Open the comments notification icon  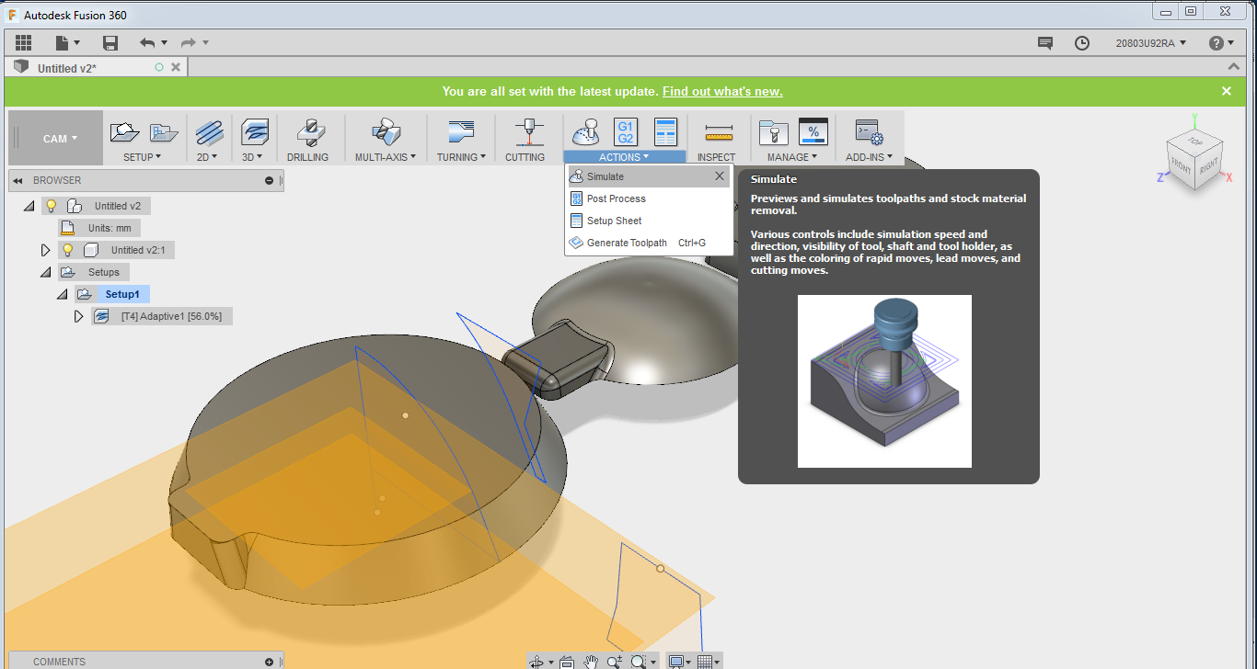click(1044, 43)
